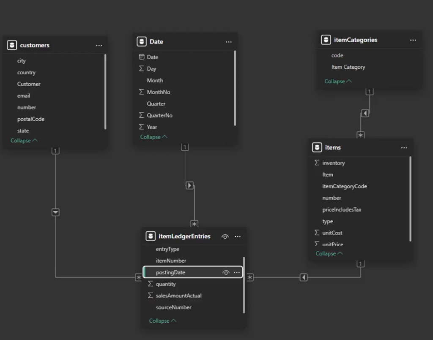This screenshot has width=433, height=340.
Task: Open more options for itemCategories table
Action: tap(413, 40)
